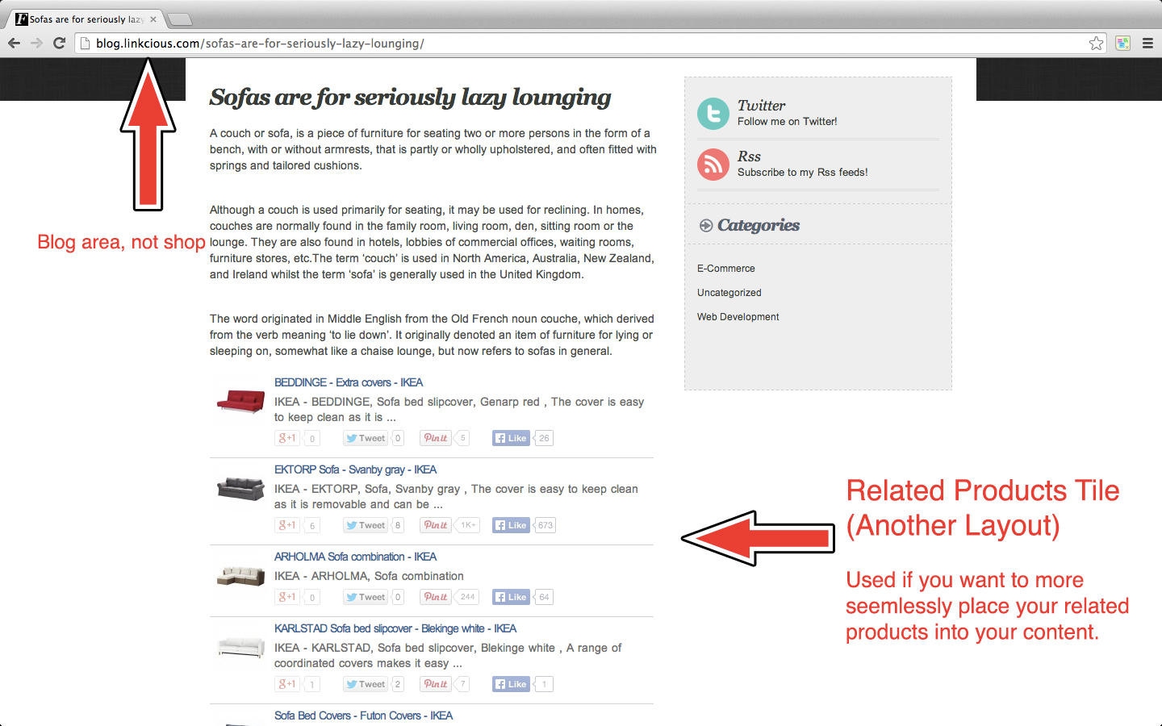Open Sofa Bed Covers Futon Covers link

(x=363, y=716)
